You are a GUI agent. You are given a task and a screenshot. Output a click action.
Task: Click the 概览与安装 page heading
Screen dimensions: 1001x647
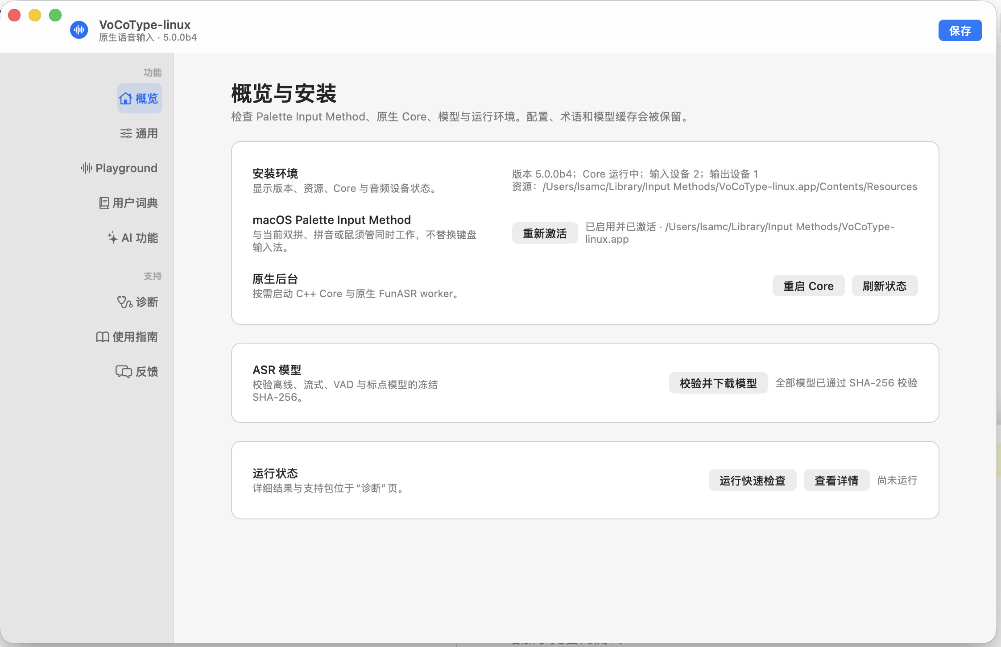tap(284, 94)
